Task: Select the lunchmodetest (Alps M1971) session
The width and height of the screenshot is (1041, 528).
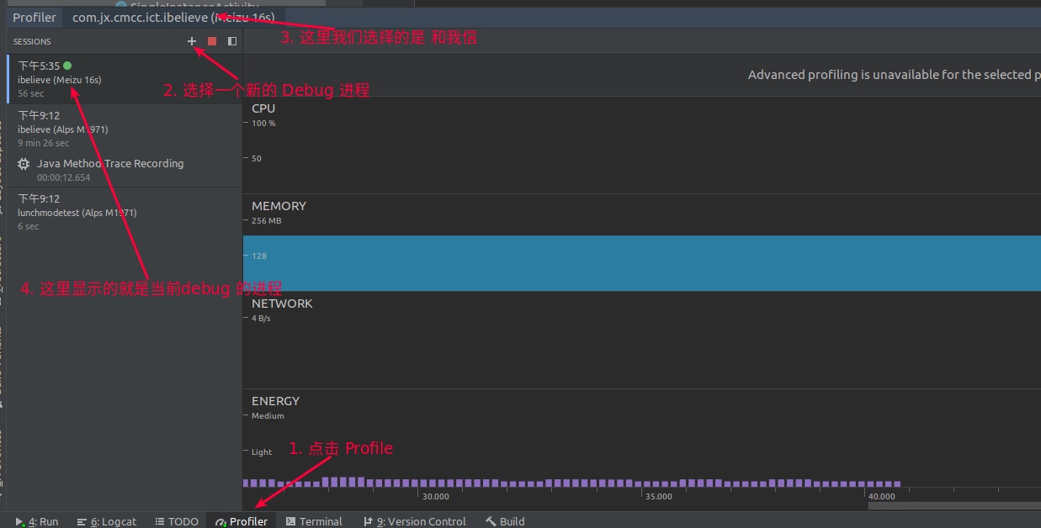Action: (125, 212)
